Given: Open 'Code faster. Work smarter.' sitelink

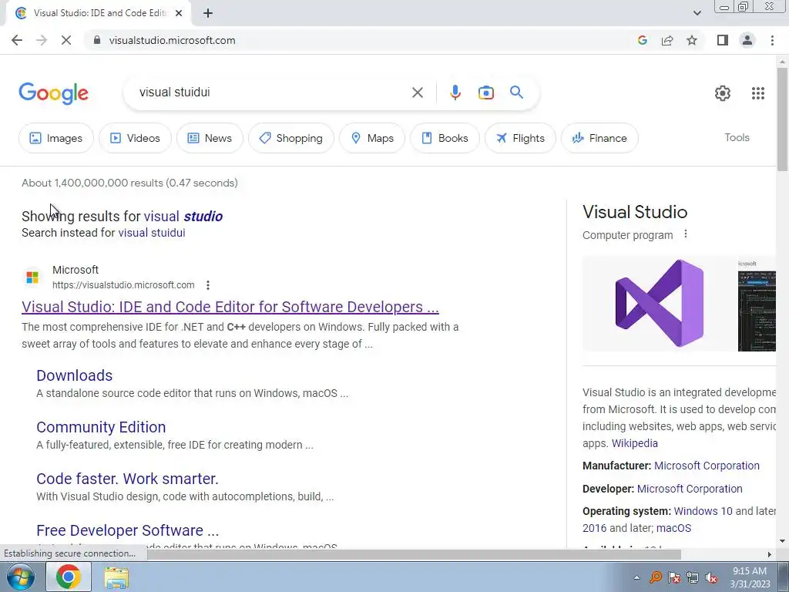Looking at the screenshot, I should (127, 479).
